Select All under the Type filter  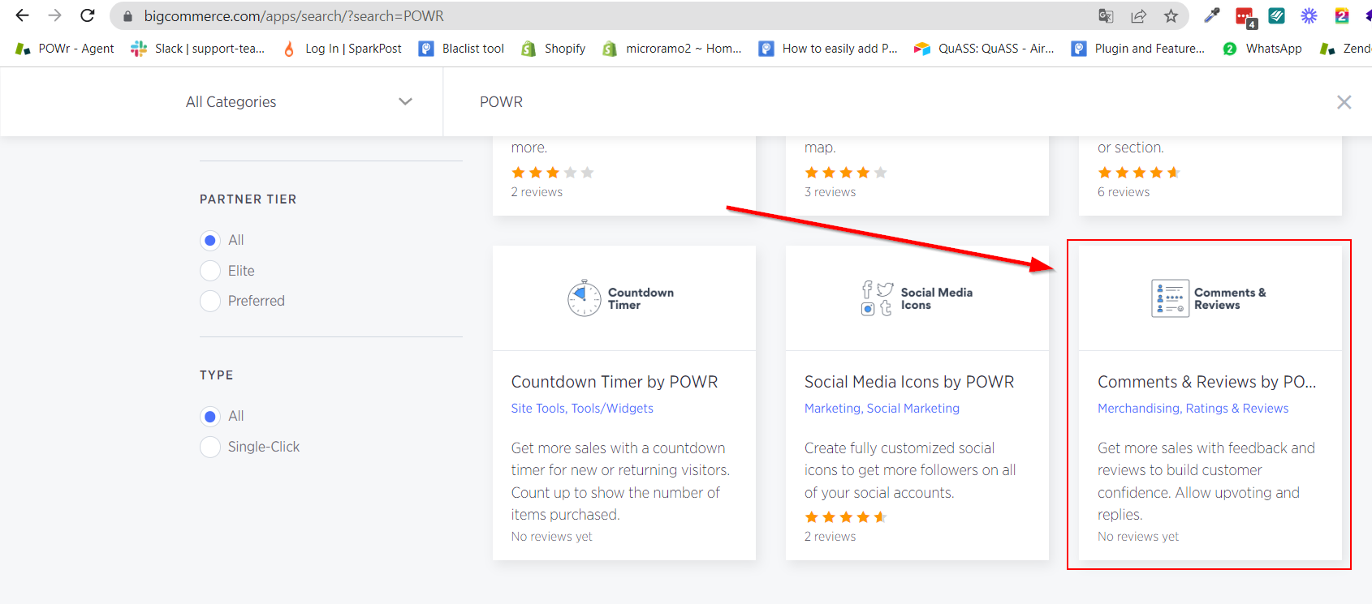tap(210, 416)
